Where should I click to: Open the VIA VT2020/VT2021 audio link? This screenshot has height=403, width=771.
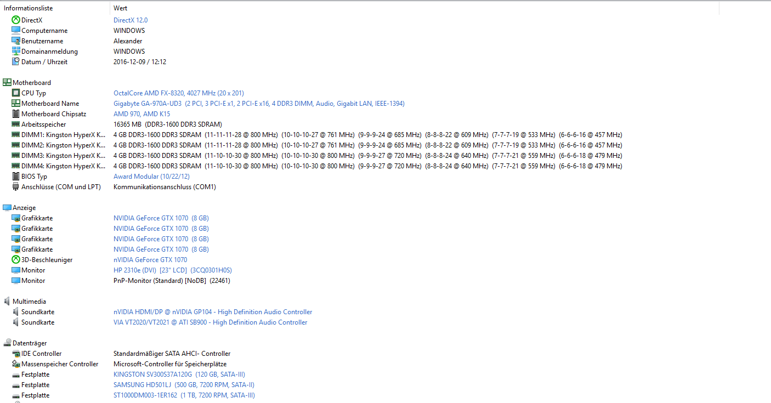pos(211,322)
